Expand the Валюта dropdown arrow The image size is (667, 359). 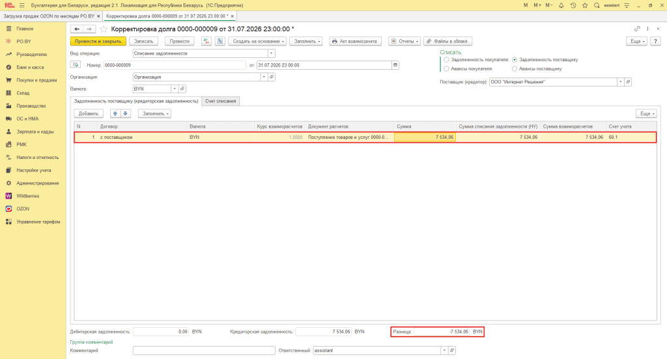point(175,89)
